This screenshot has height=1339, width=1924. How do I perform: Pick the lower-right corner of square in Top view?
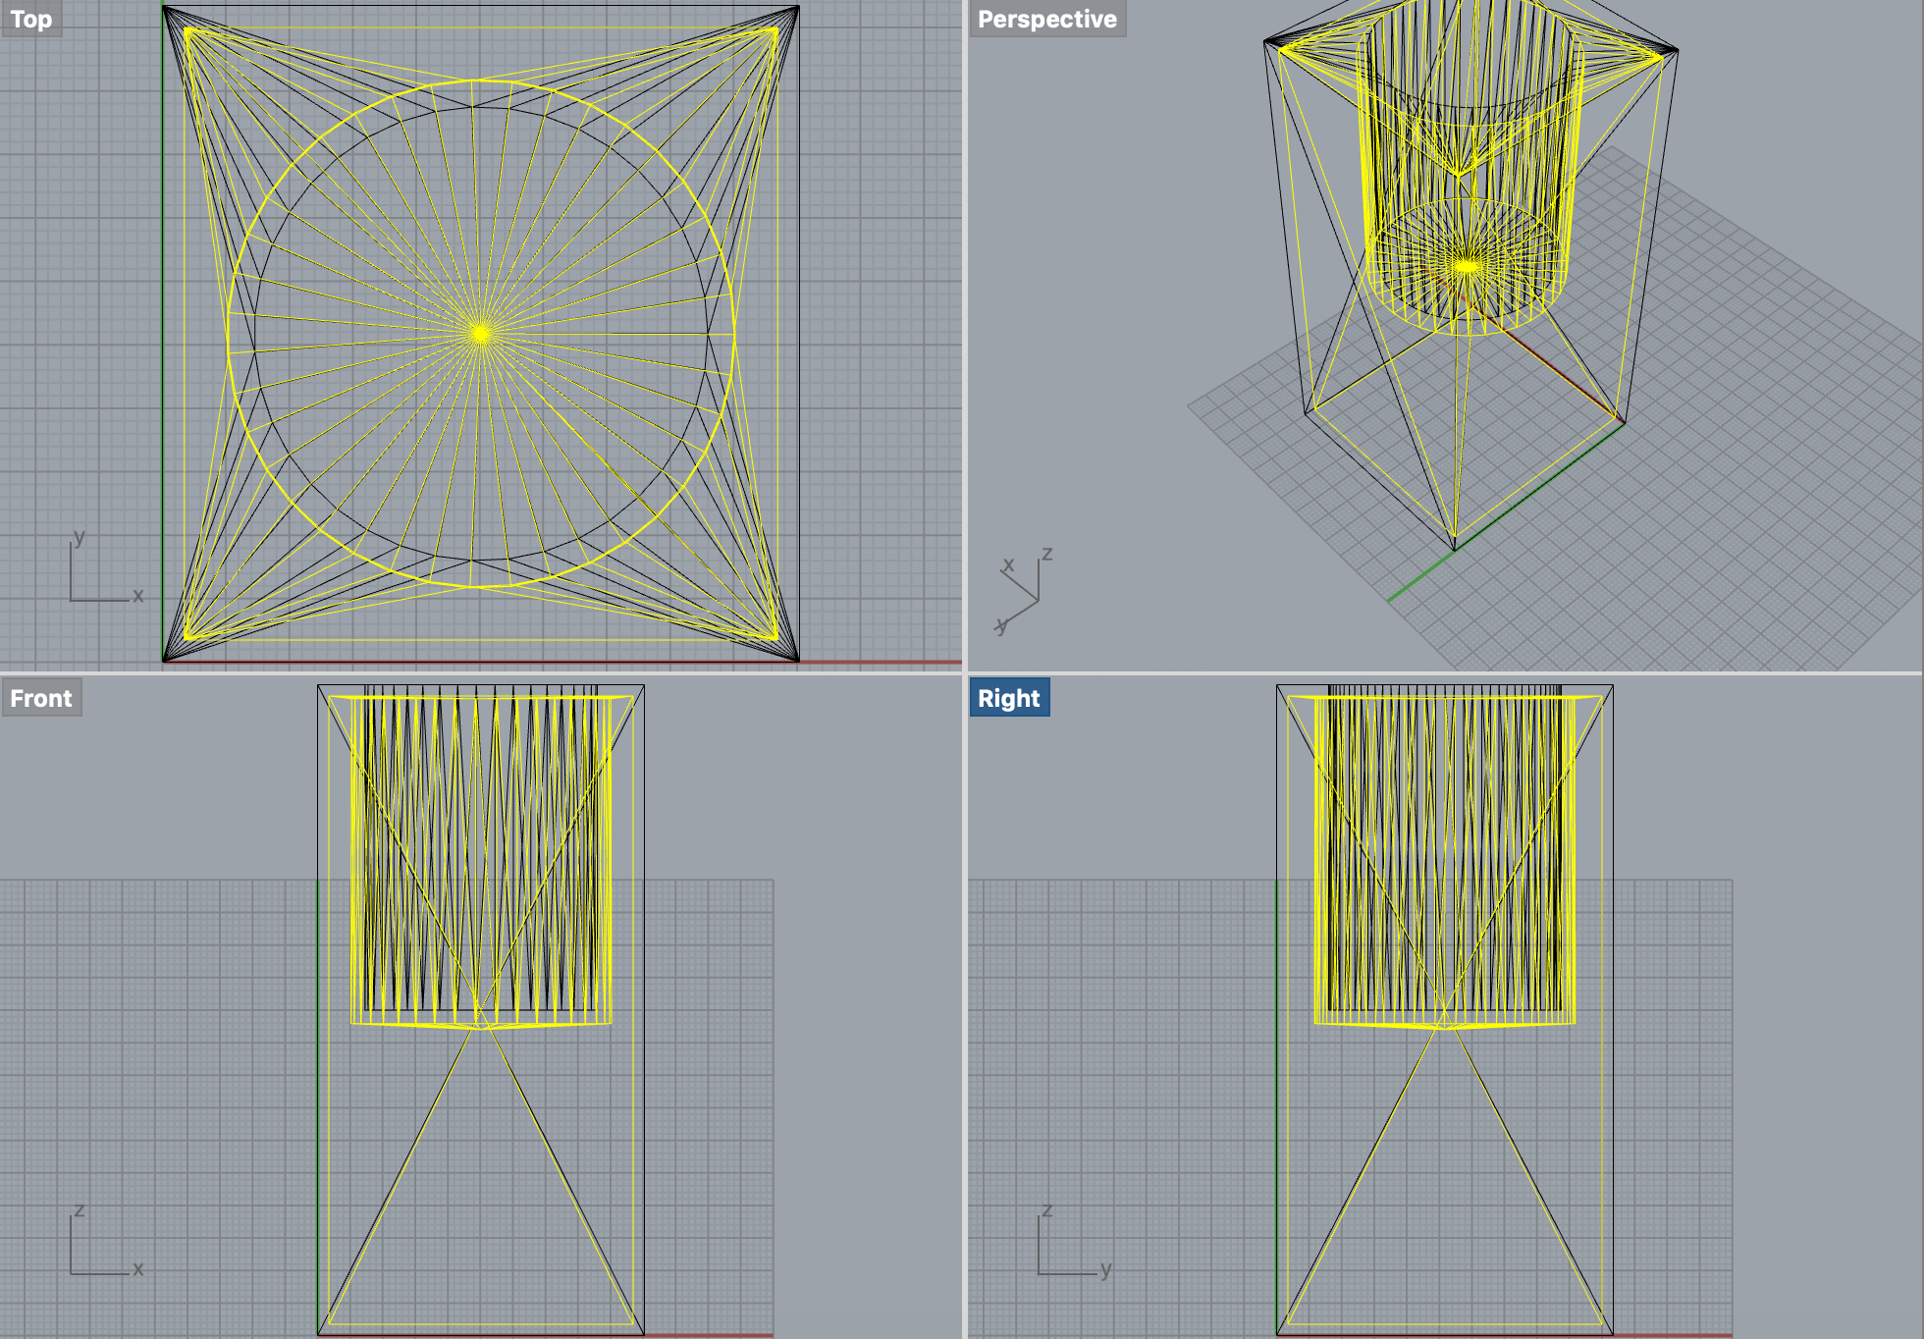tap(798, 661)
